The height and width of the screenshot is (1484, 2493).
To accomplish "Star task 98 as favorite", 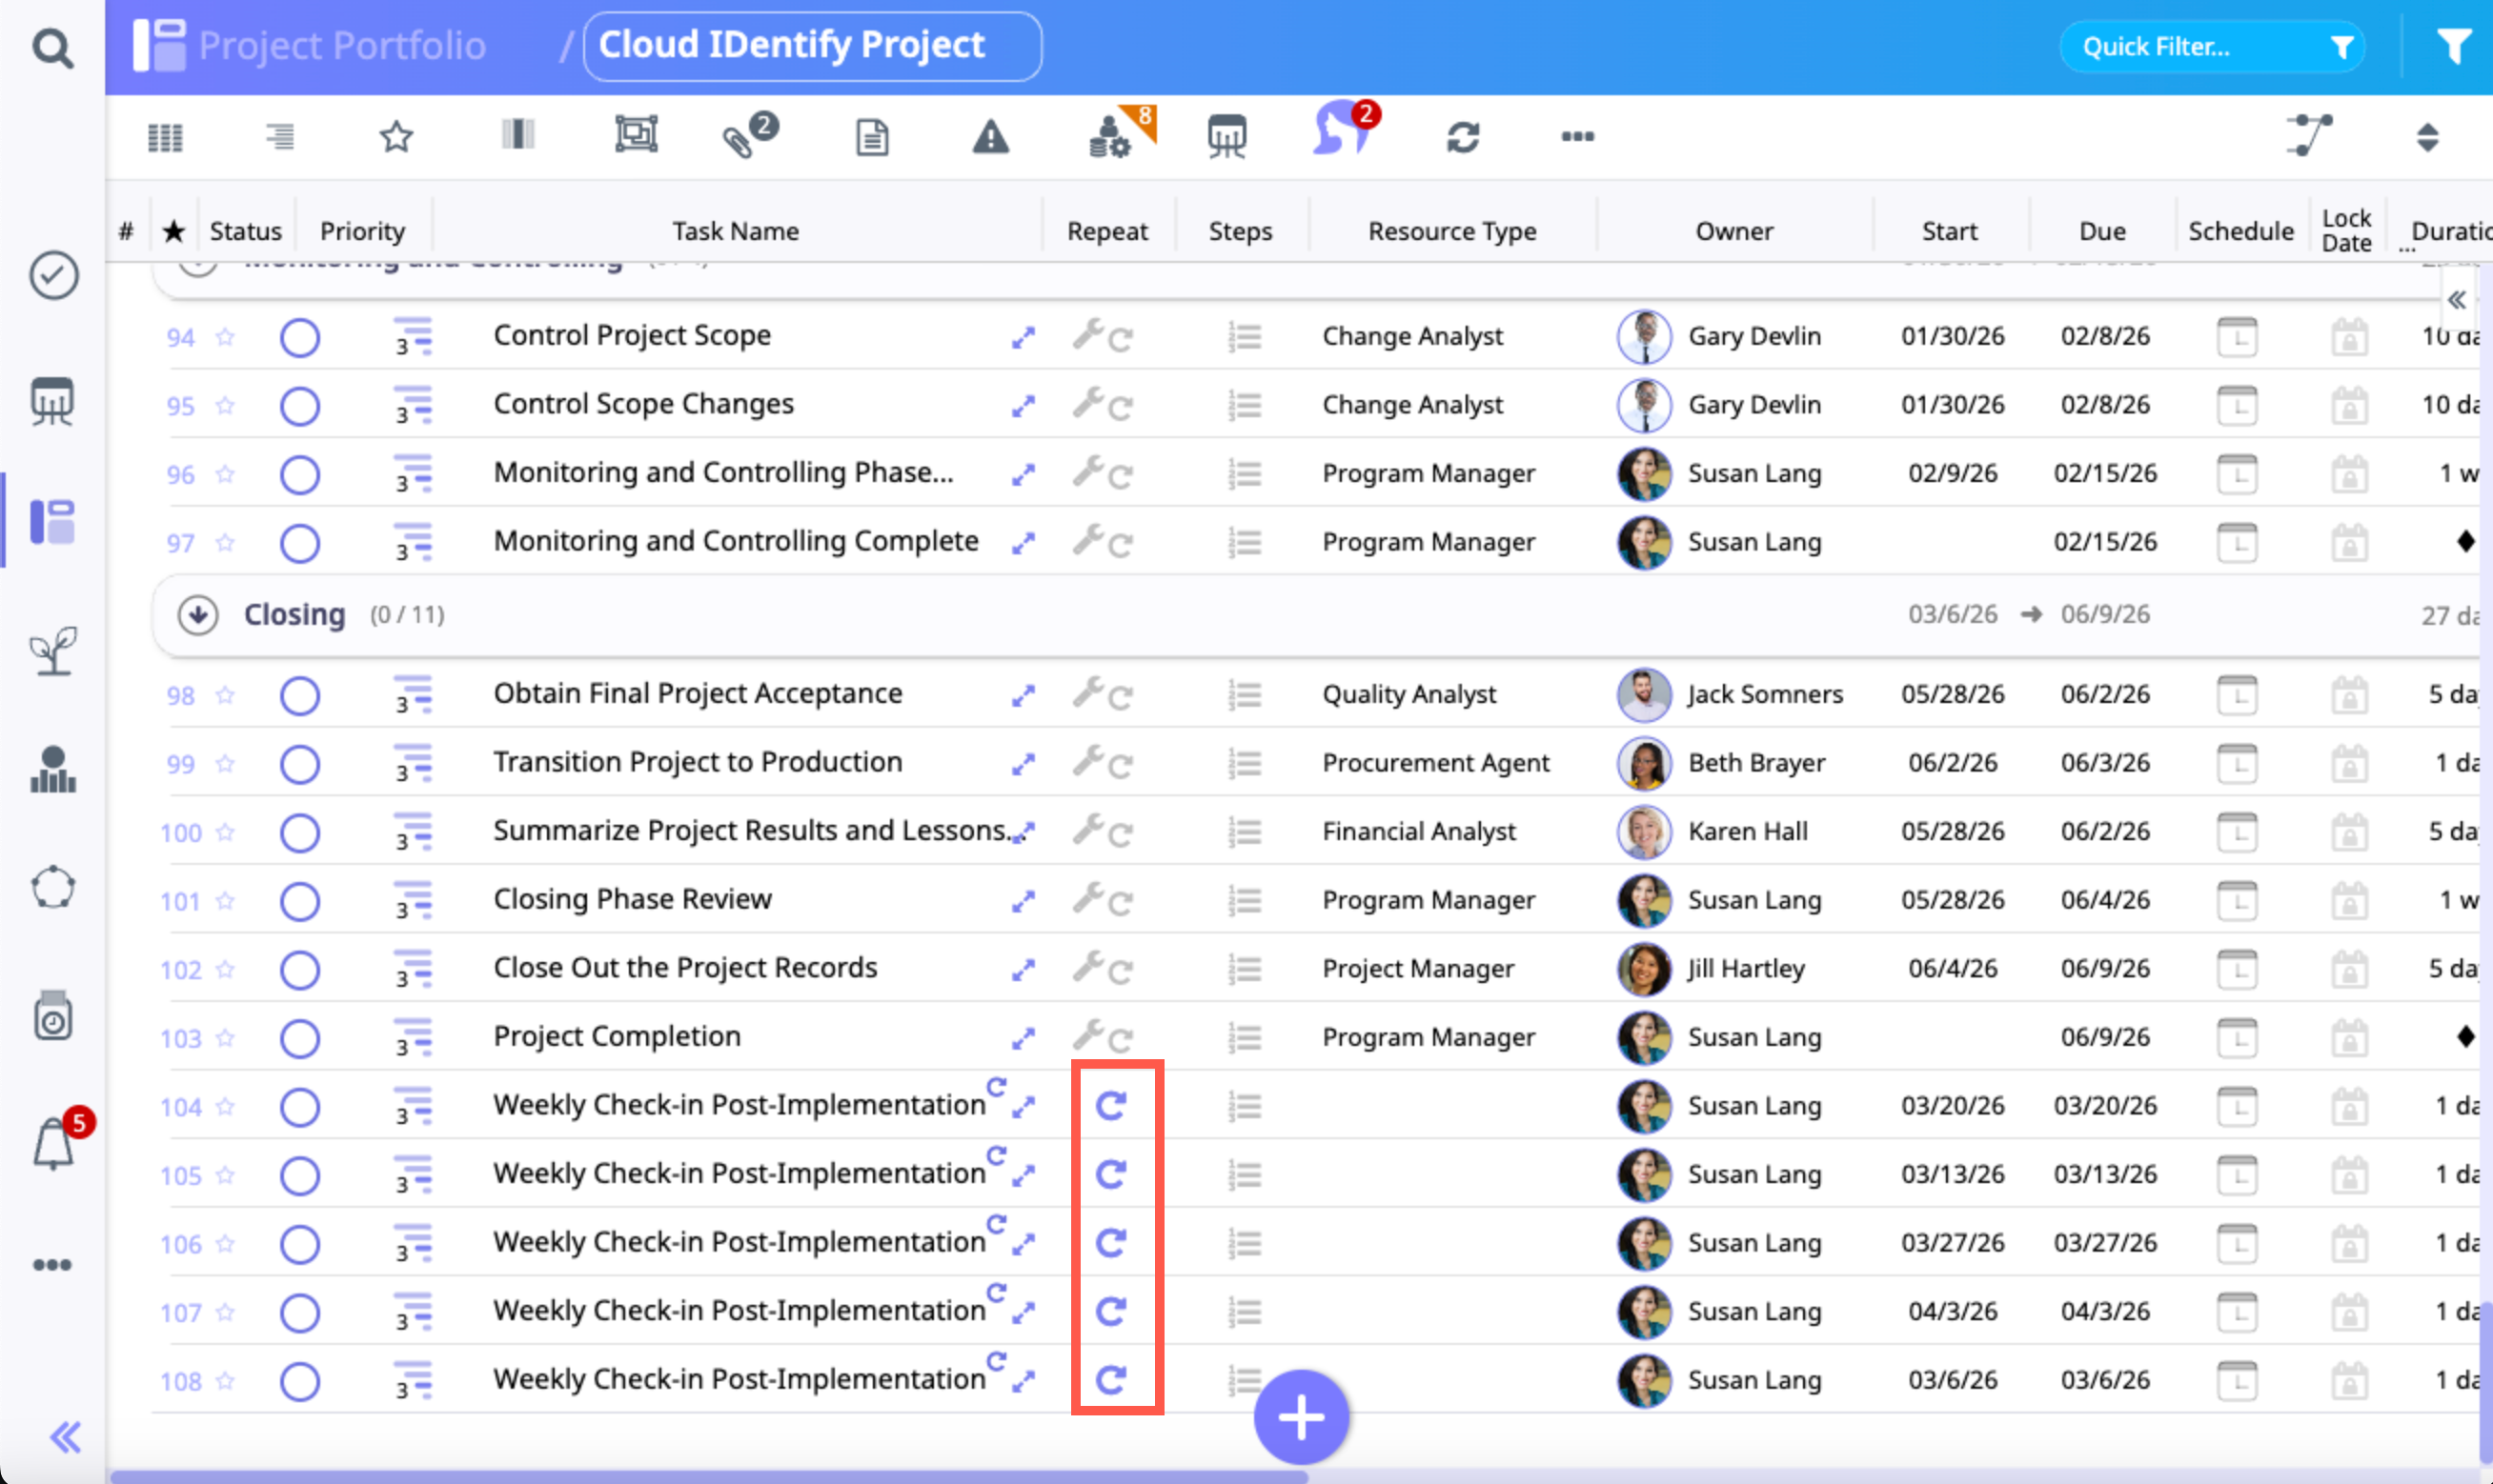I will click(x=225, y=695).
